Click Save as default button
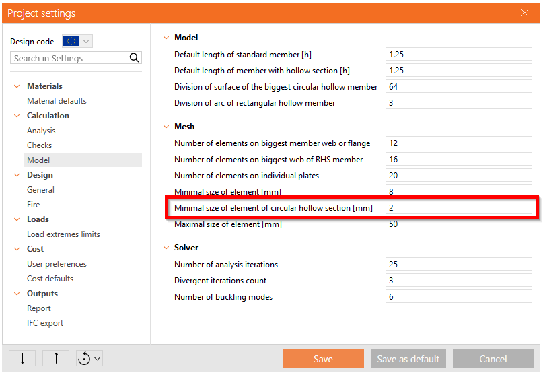543x375 pixels. (408, 358)
